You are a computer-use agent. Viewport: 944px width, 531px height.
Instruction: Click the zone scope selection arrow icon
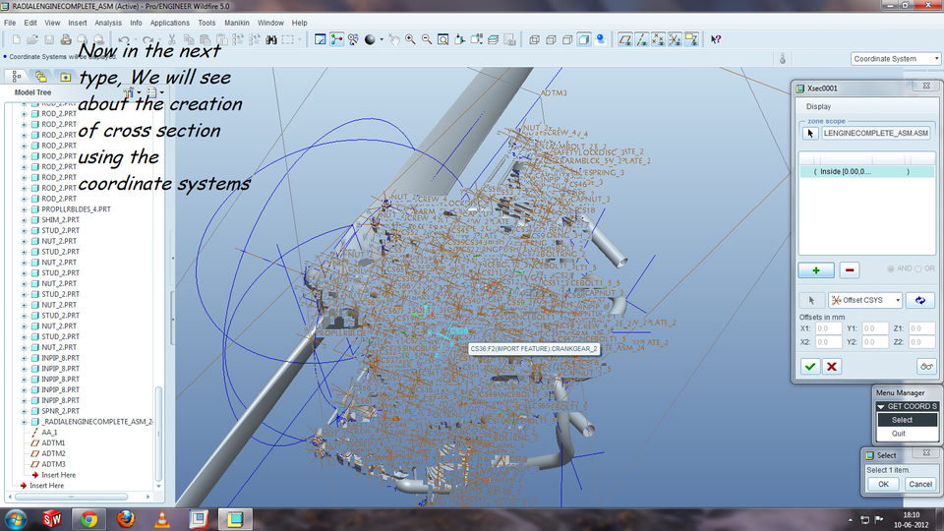point(810,133)
